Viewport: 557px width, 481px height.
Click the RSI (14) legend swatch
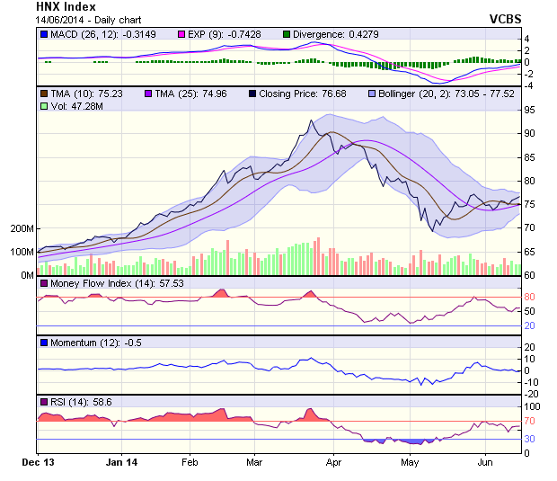pyautogui.click(x=43, y=401)
